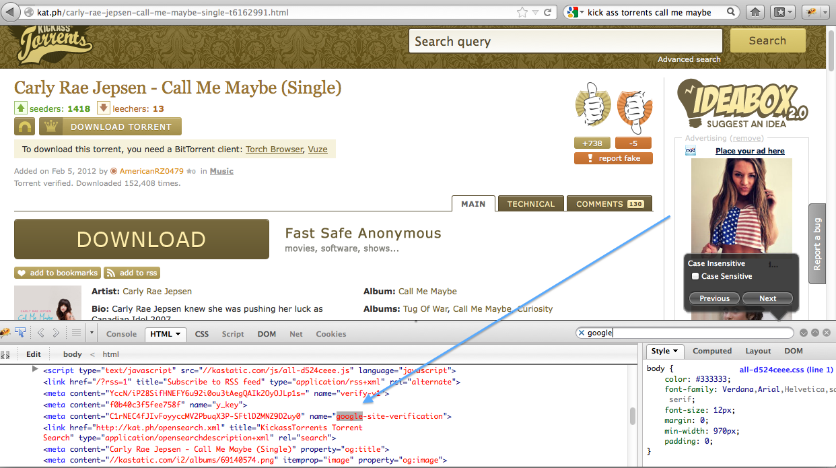The image size is (836, 468).
Task: Switch to the Console tab in Firebug
Action: 121,334
